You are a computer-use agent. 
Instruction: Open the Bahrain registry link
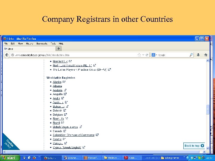57,111
